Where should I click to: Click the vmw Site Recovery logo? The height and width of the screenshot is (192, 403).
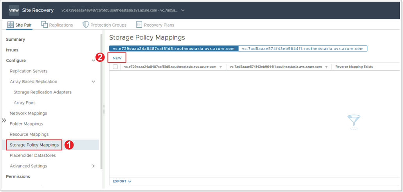point(14,10)
